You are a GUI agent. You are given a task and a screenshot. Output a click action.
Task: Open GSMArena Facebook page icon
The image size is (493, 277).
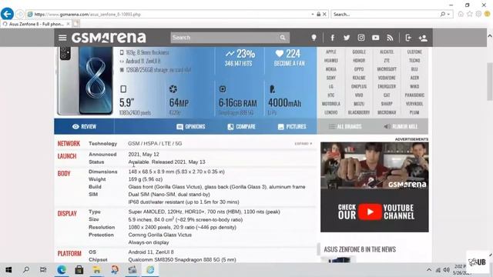[x=332, y=38]
